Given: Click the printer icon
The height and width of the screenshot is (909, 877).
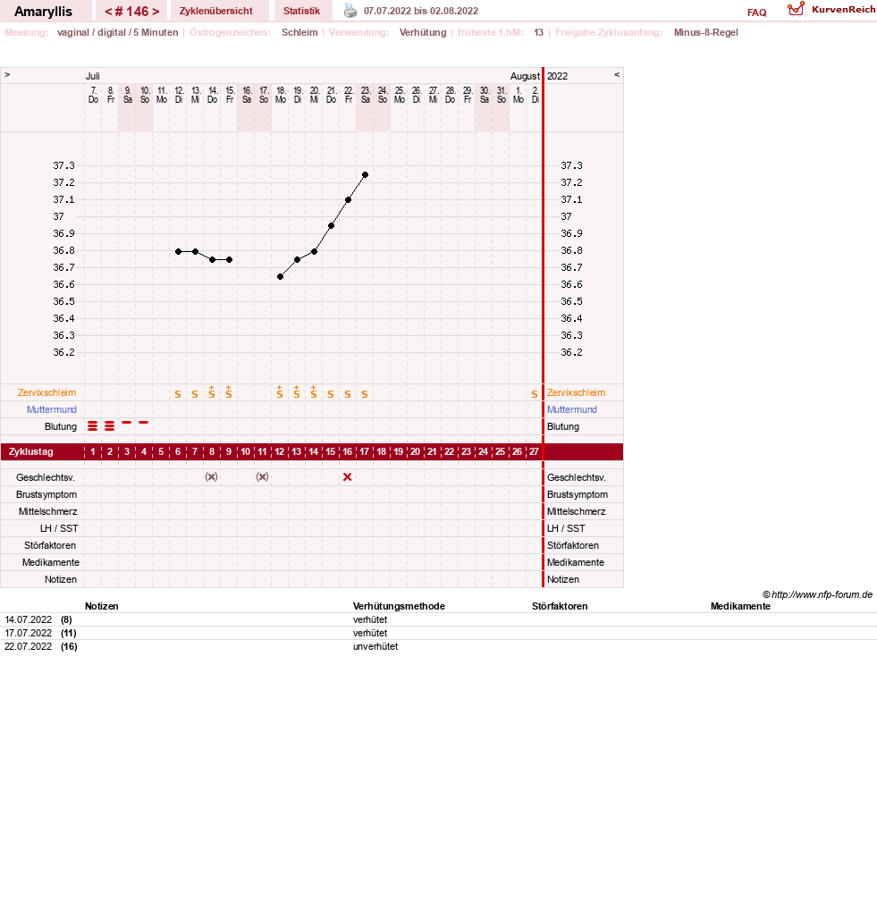Looking at the screenshot, I should (350, 11).
